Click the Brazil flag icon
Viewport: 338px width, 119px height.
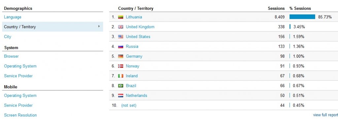tap(120, 86)
